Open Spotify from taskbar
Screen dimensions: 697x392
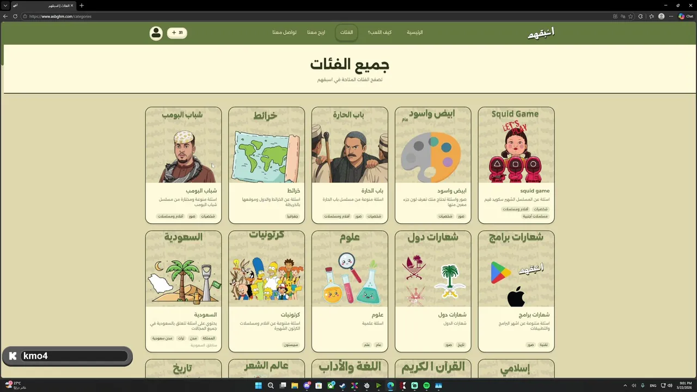(x=426, y=385)
